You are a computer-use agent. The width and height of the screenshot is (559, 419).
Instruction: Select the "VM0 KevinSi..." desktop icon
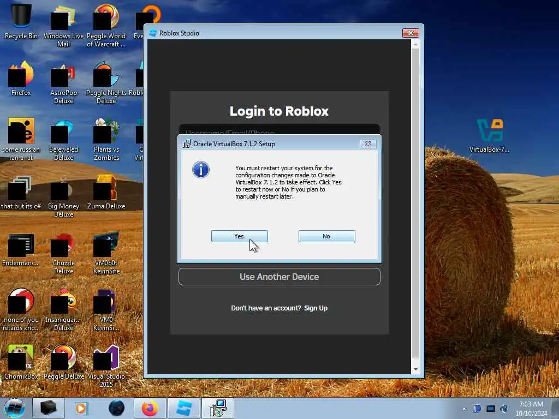(x=106, y=309)
